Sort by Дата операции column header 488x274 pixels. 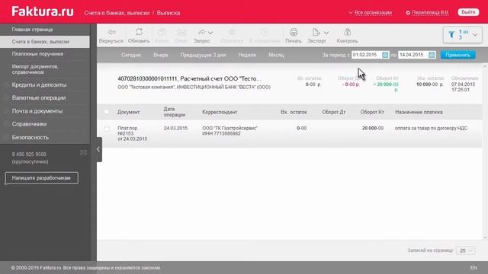(x=175, y=112)
